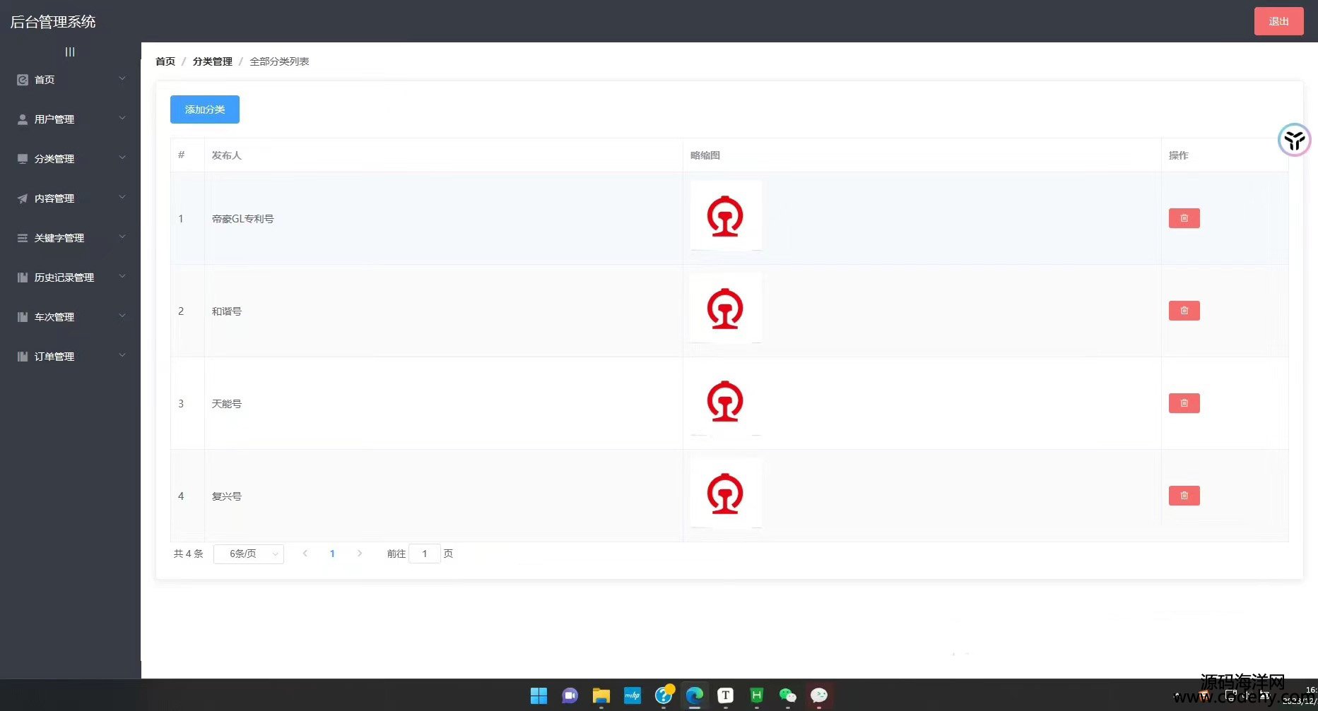Open Microsoft Edge from the taskbar
Screen dimensions: 1318x711
695,695
